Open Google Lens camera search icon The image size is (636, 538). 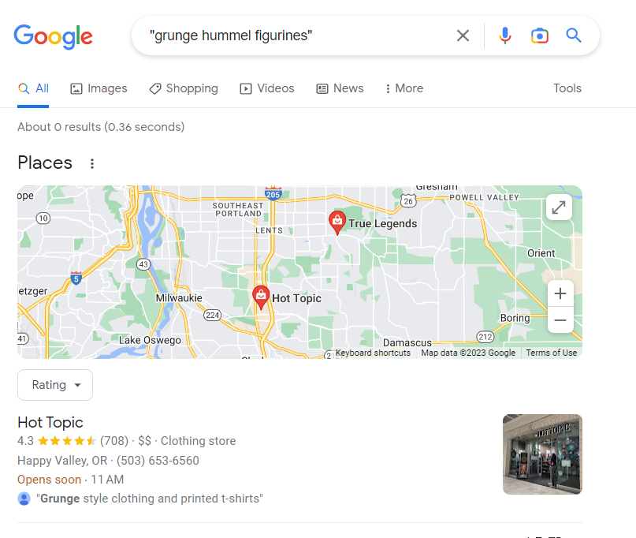pos(540,35)
